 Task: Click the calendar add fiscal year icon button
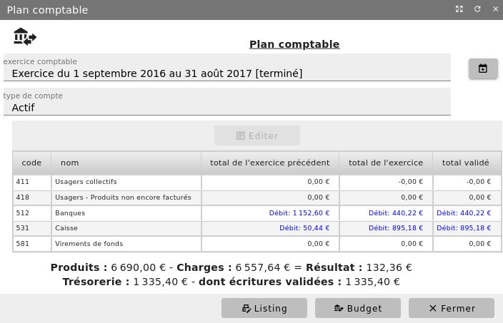coord(483,68)
